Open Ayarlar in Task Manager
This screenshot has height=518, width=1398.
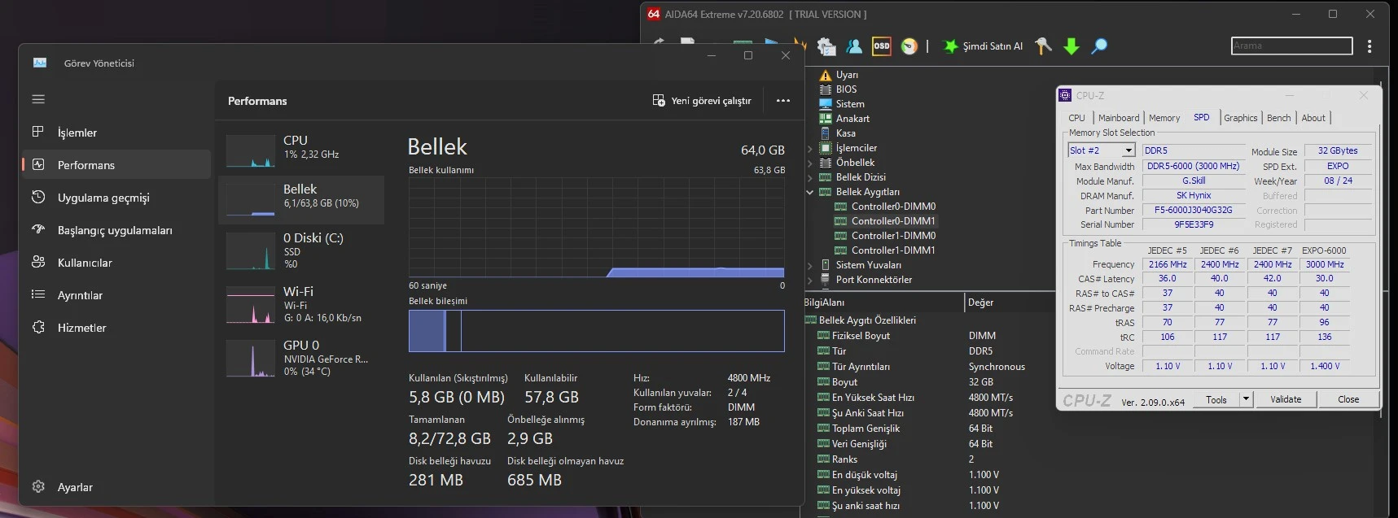point(116,487)
